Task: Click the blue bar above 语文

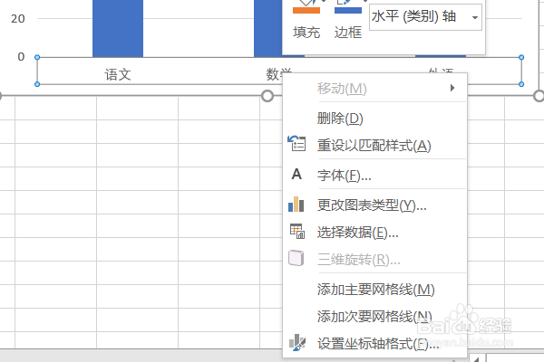Action: (118, 28)
